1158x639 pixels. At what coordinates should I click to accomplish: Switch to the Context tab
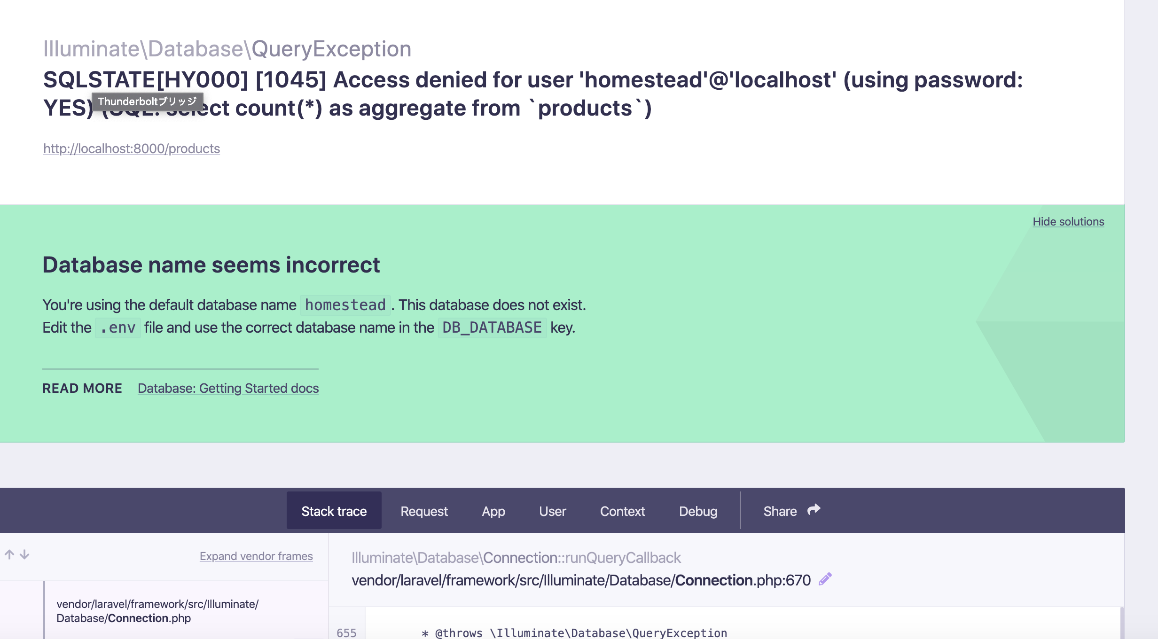[x=622, y=511]
